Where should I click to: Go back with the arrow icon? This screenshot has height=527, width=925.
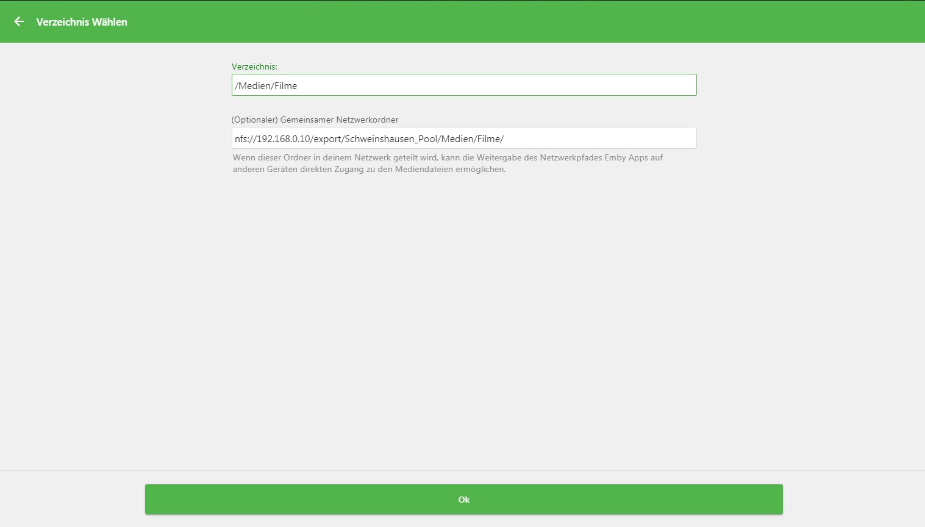20,21
